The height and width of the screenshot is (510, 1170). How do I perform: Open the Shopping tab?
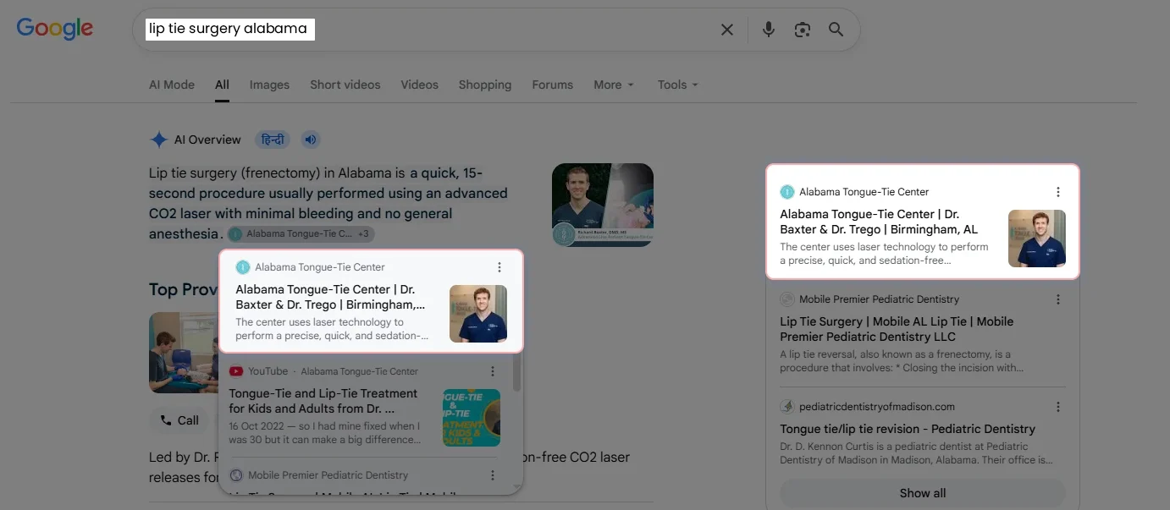(x=485, y=85)
